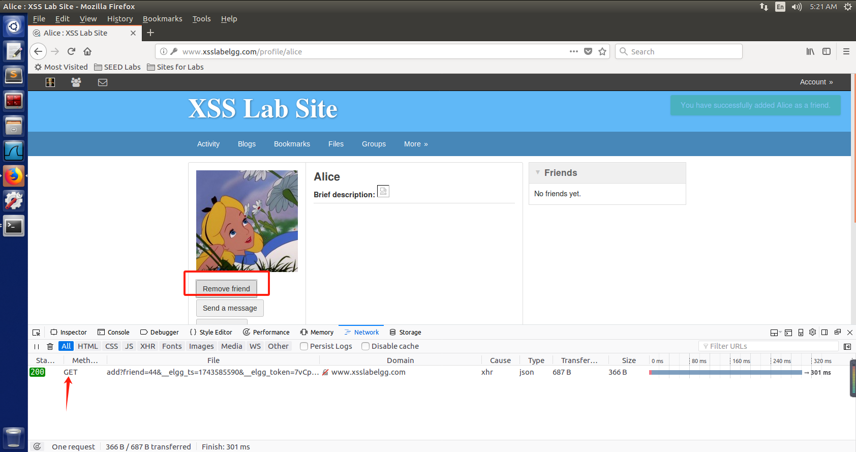Sort network requests by Domain column
This screenshot has height=452, width=856.
[400, 360]
